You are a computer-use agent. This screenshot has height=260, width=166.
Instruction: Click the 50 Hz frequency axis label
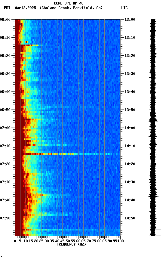click(68, 241)
